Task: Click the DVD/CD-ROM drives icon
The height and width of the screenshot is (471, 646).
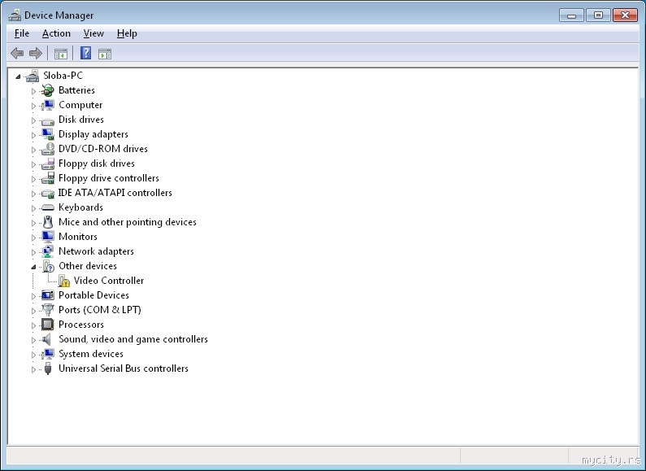Action: pos(48,149)
